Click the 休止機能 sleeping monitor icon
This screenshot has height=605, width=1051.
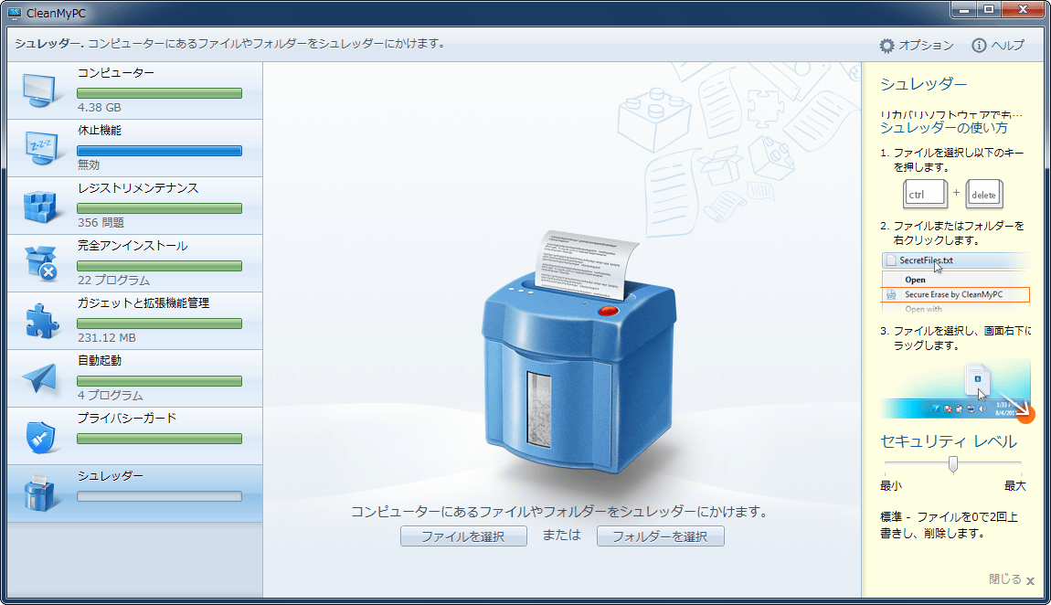(41, 147)
